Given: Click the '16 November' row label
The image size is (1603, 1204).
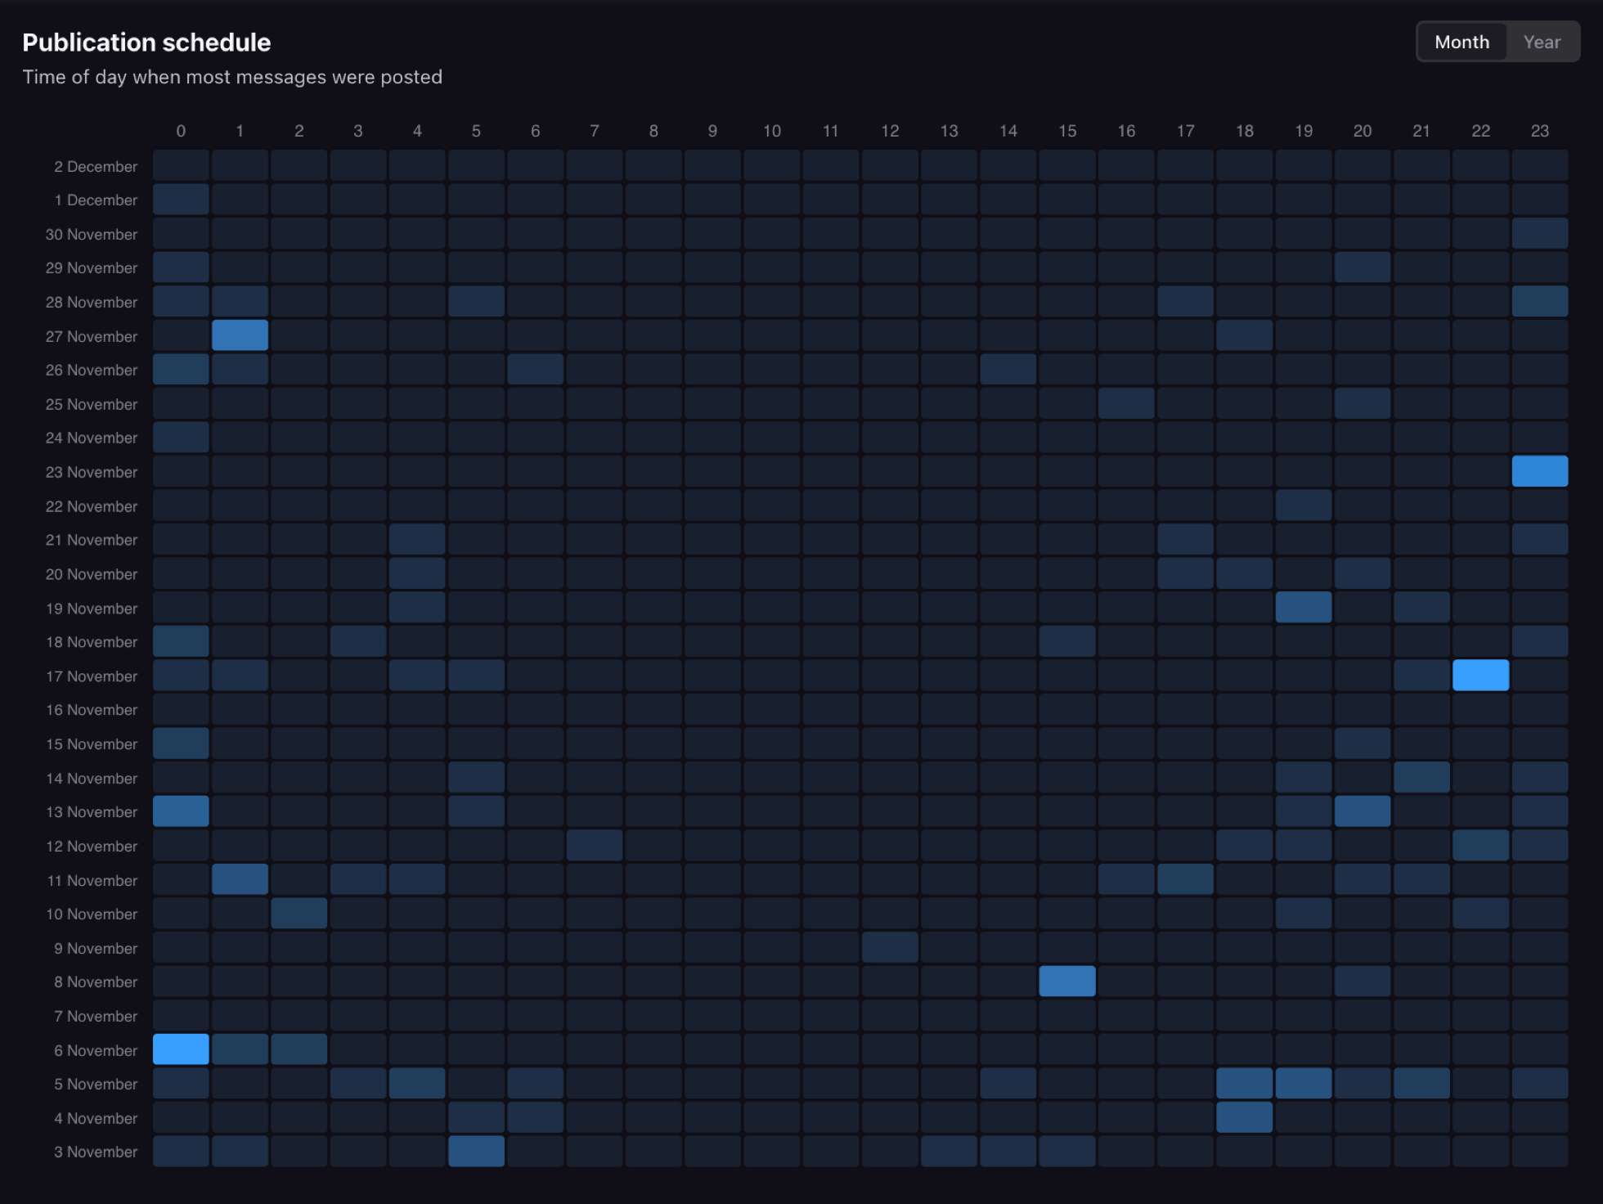Looking at the screenshot, I should [92, 710].
